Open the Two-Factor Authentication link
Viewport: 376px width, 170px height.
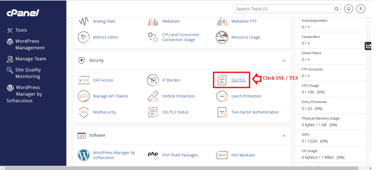pos(255,112)
